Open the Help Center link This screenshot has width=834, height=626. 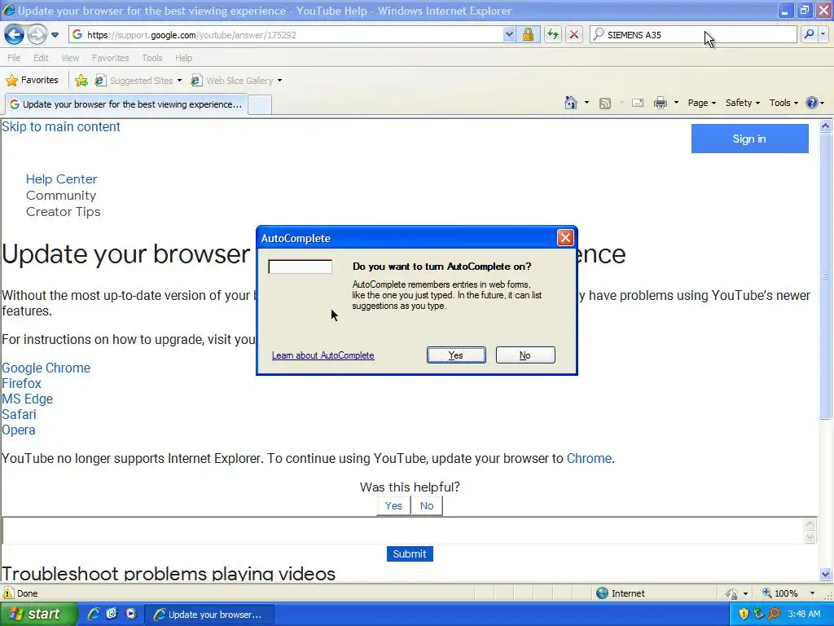62,179
